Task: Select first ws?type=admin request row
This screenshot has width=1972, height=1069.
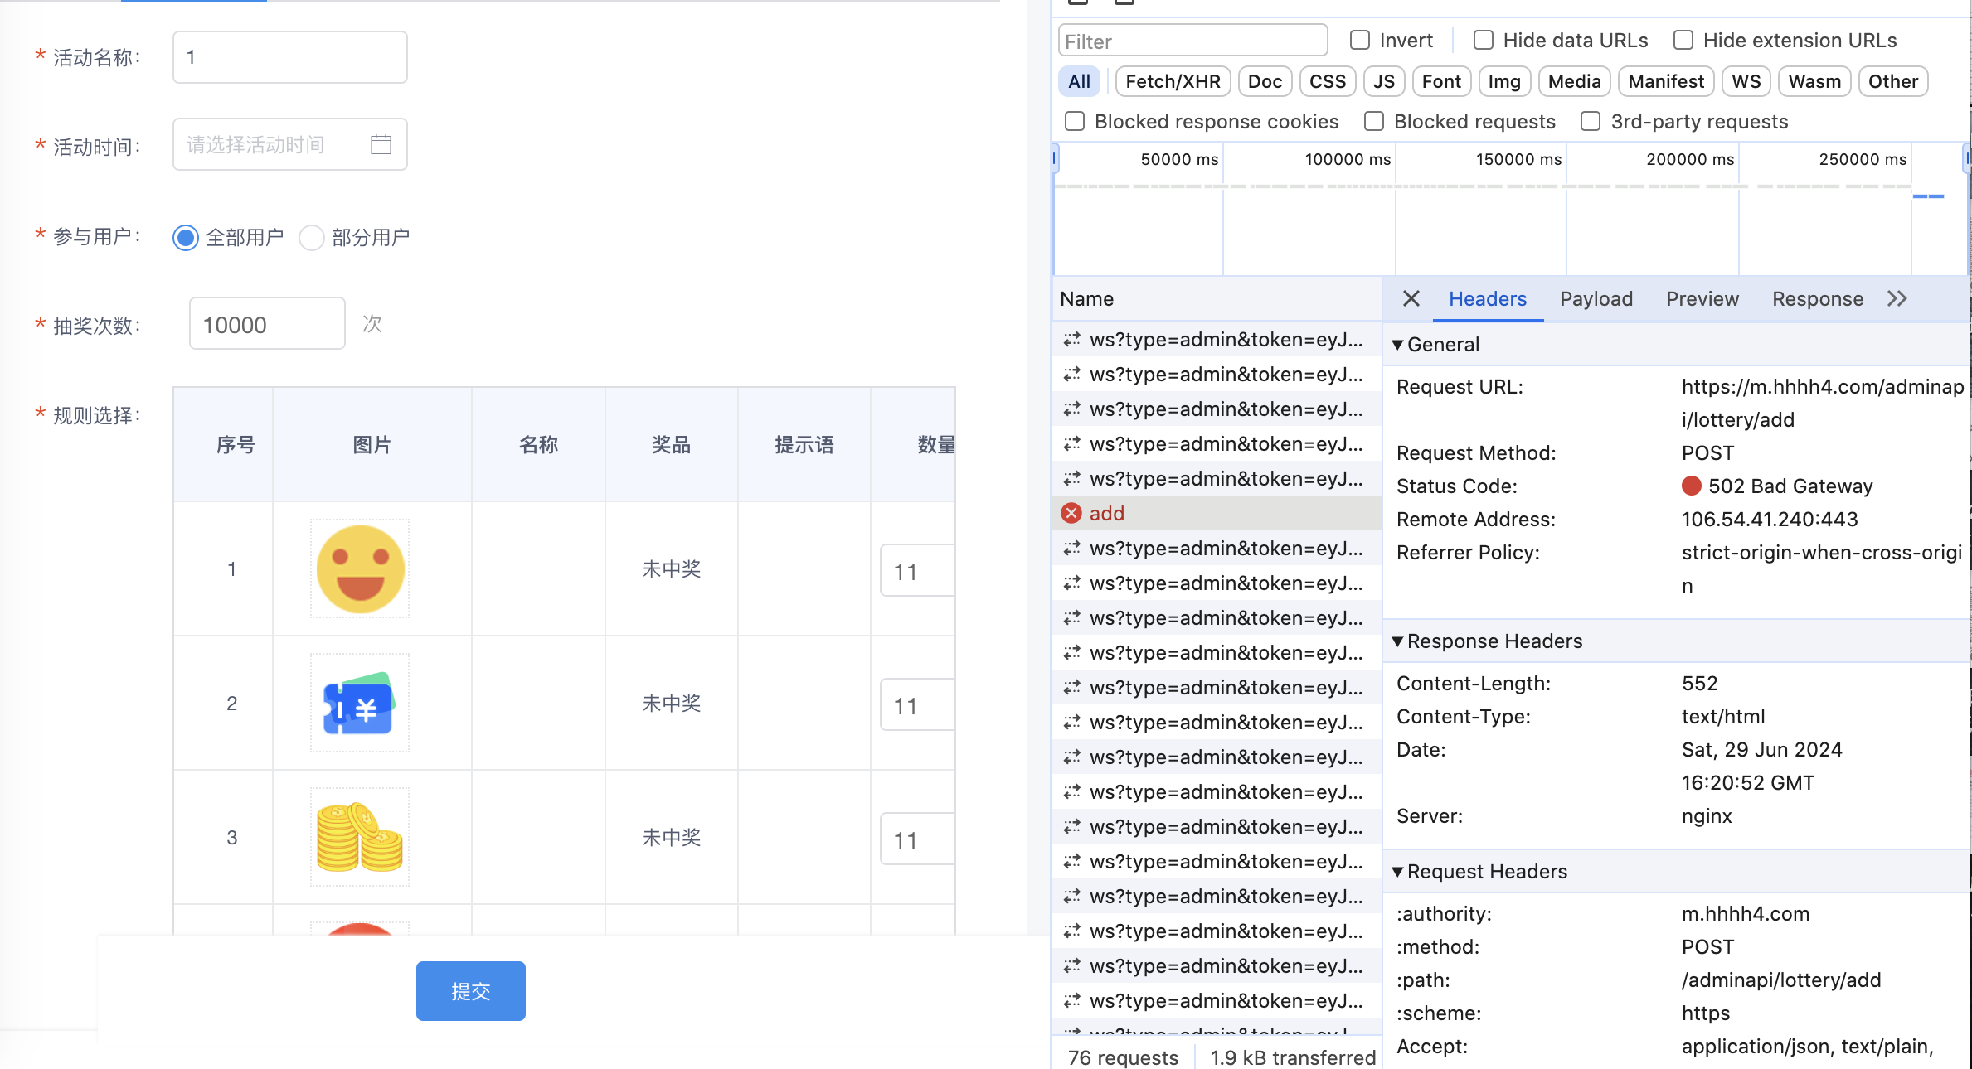Action: coord(1216,339)
